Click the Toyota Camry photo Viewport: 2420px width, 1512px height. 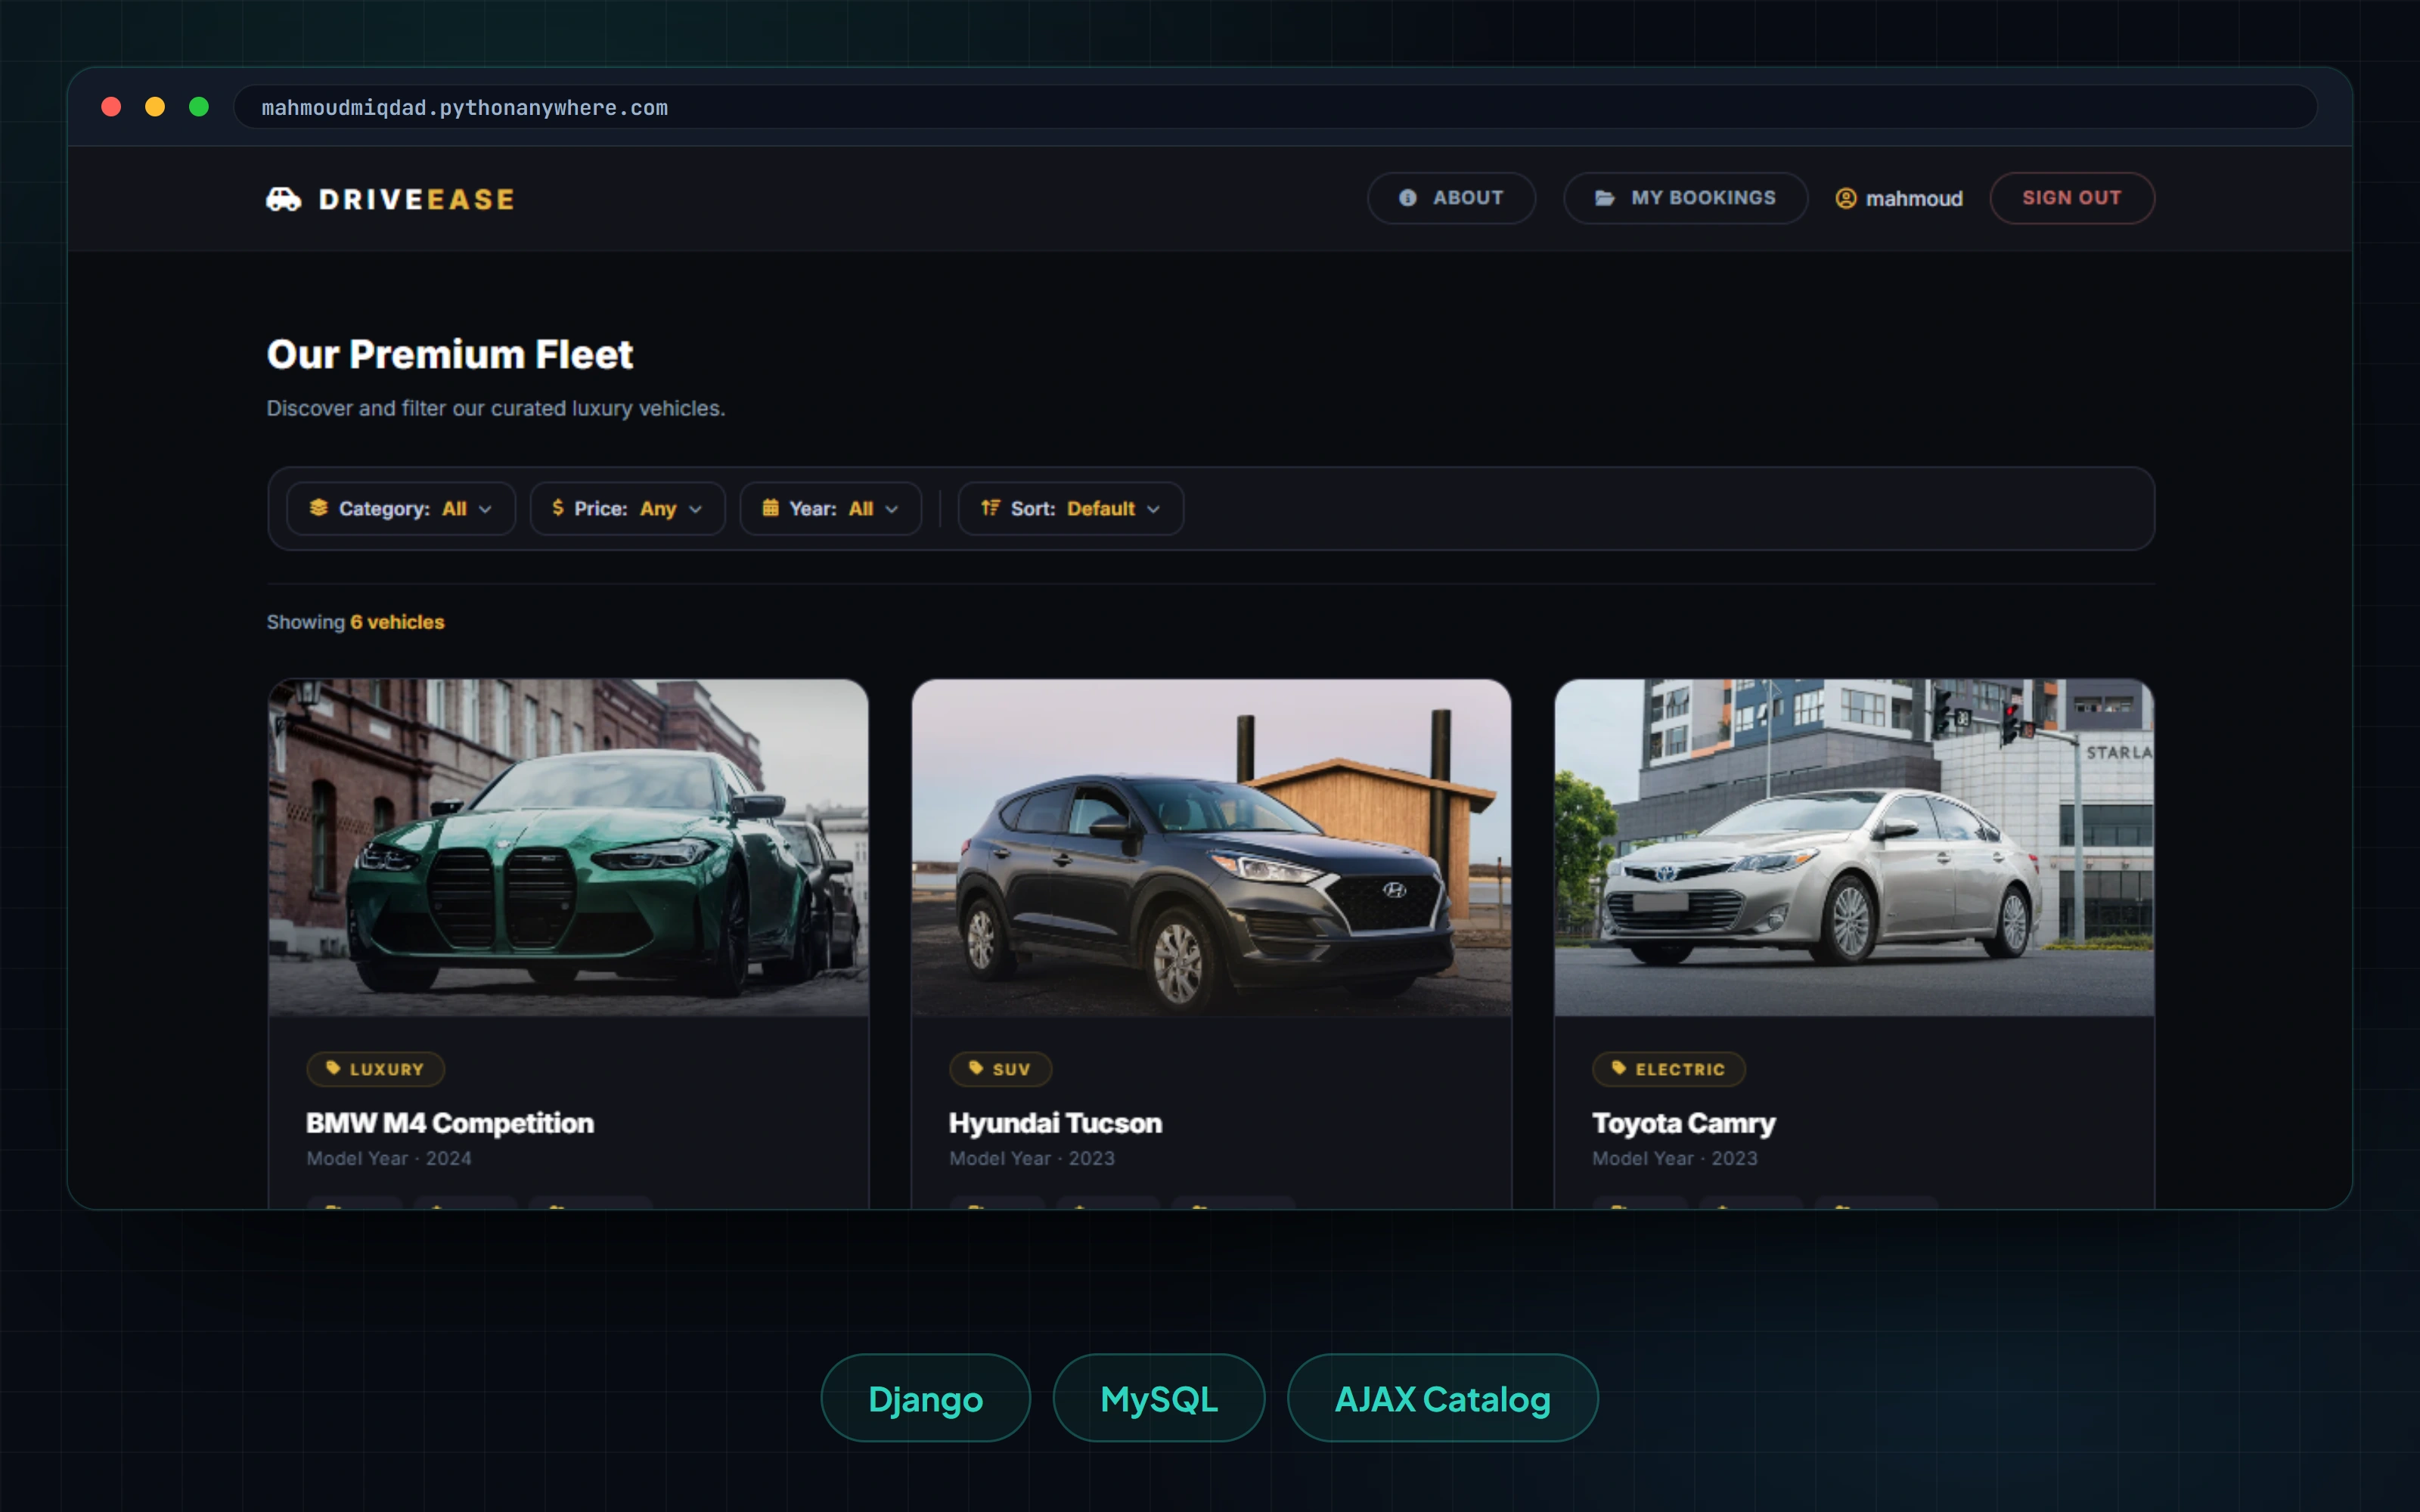(1854, 848)
